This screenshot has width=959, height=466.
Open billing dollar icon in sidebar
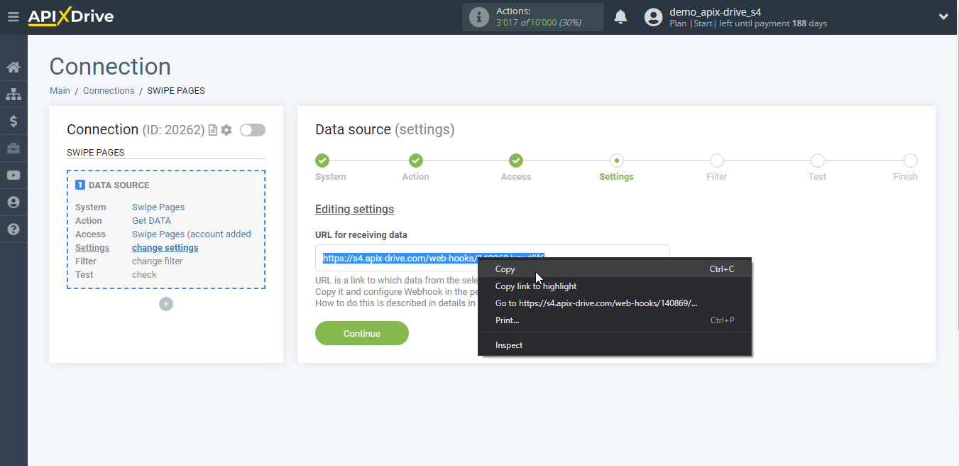(13, 121)
